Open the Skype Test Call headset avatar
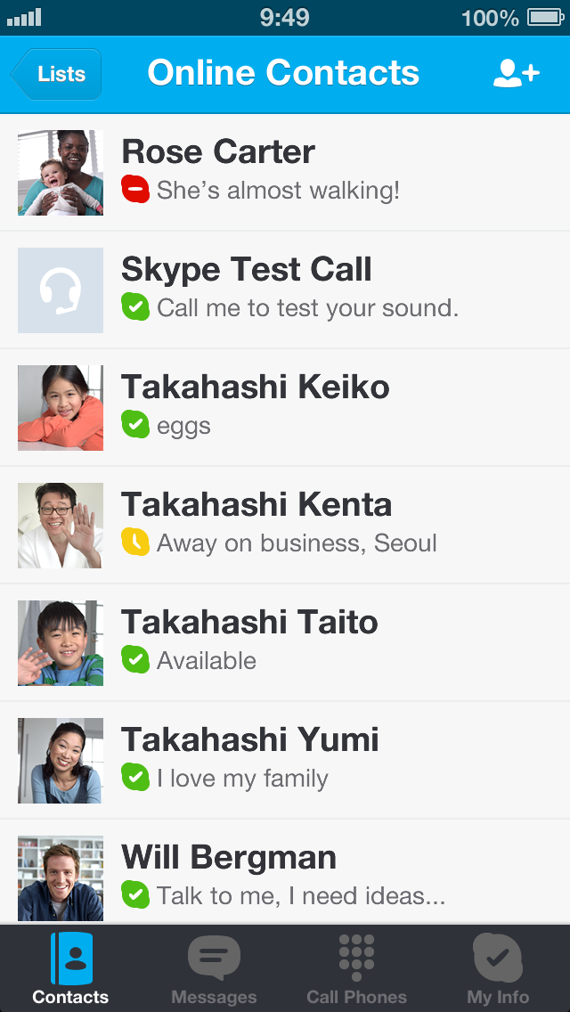 pyautogui.click(x=61, y=290)
